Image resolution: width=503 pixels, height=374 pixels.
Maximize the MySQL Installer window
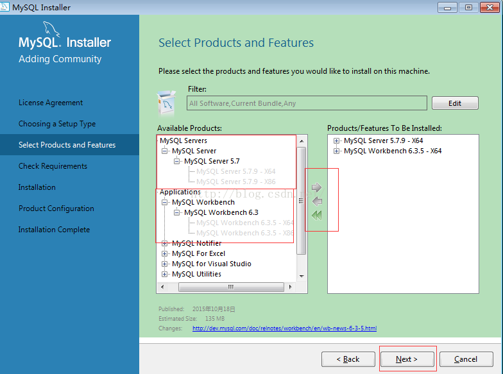468,8
